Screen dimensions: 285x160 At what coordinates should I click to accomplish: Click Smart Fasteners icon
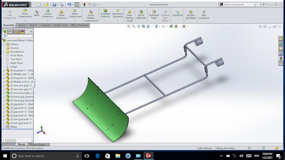61,15
